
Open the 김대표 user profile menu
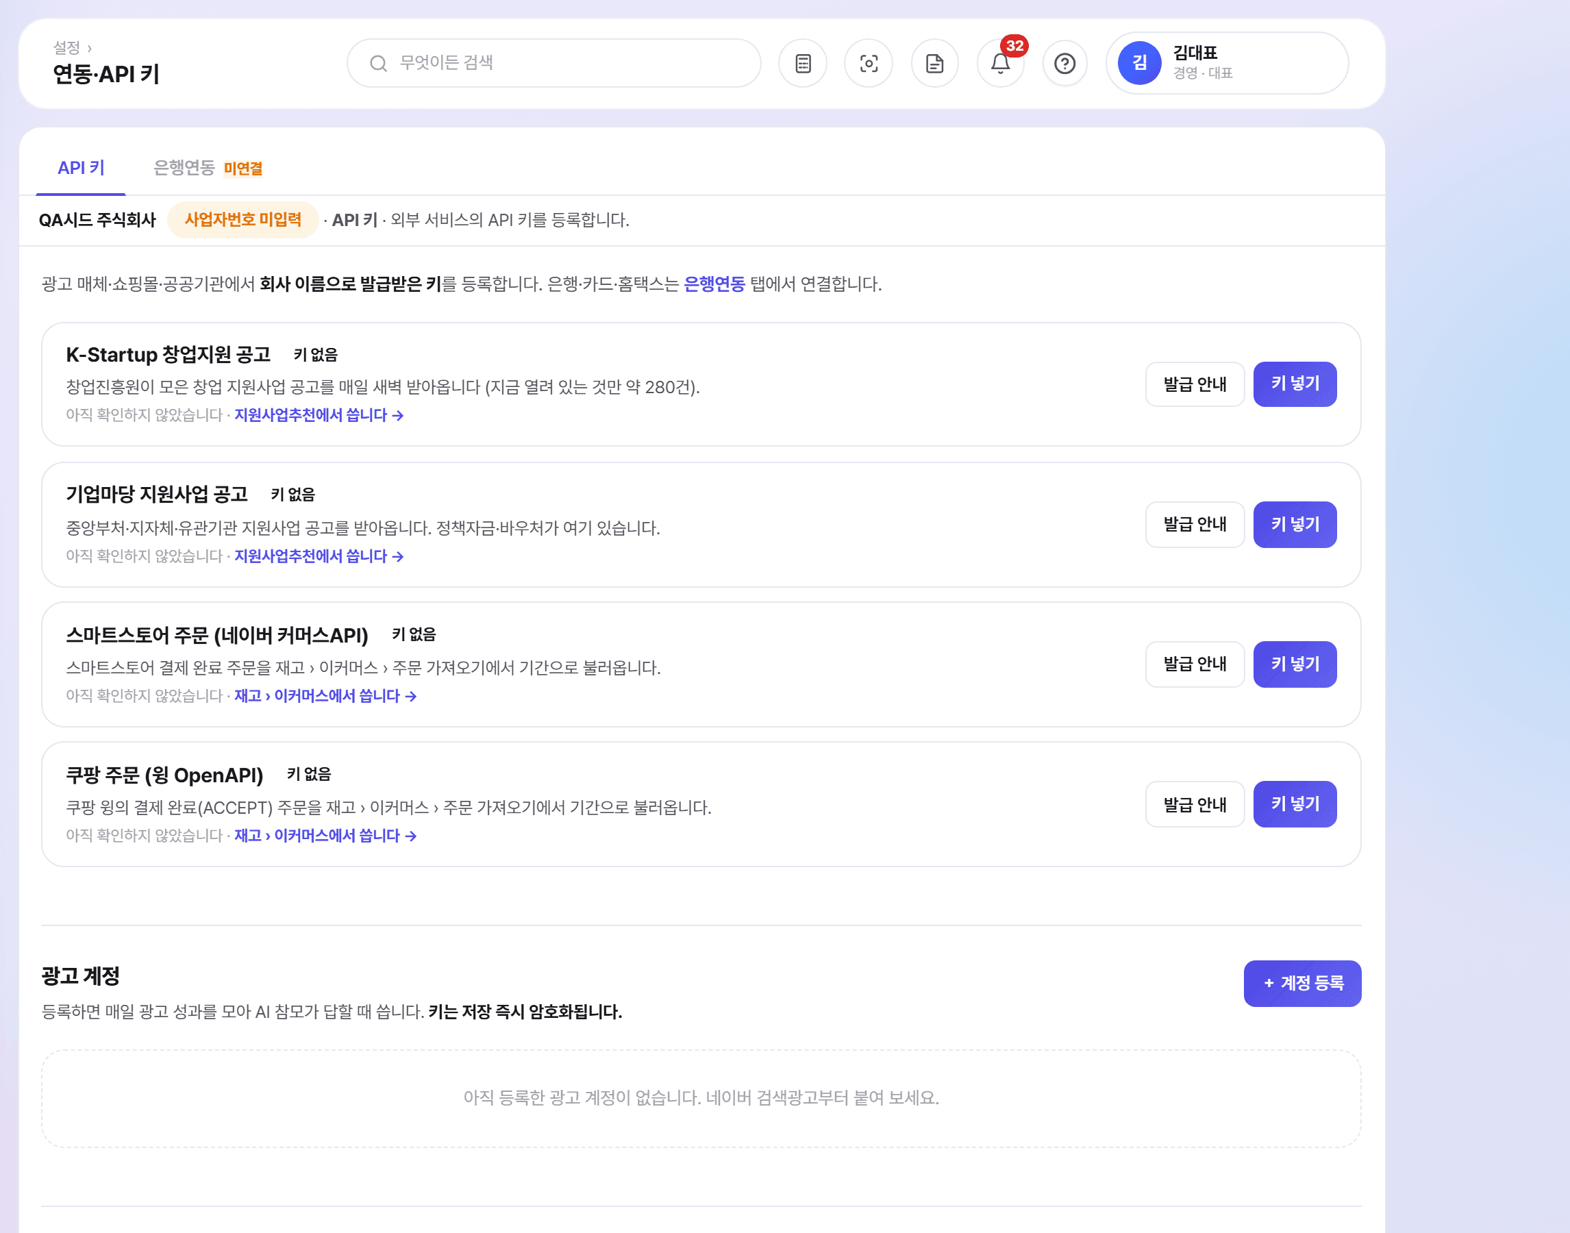[1227, 63]
